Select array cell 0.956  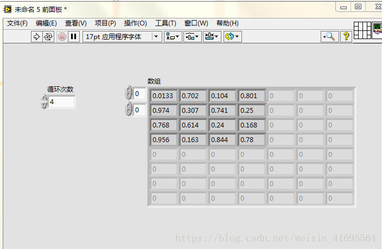[163, 140]
